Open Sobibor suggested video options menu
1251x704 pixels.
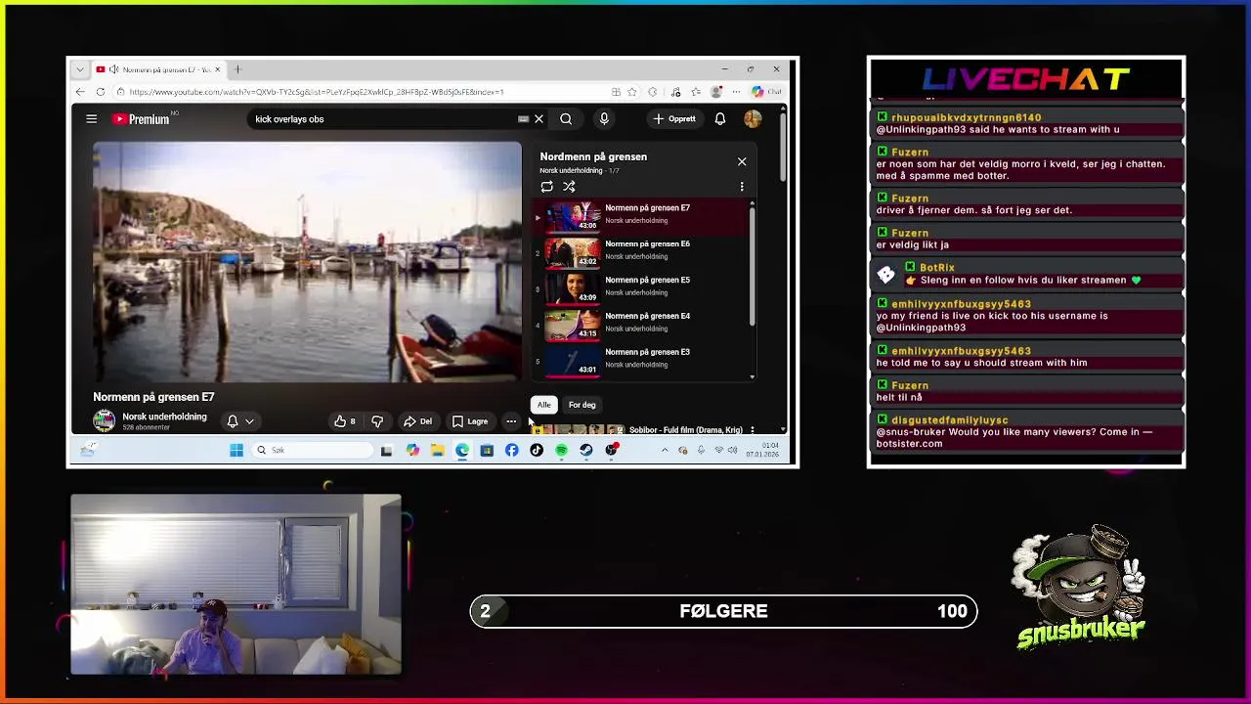click(752, 430)
